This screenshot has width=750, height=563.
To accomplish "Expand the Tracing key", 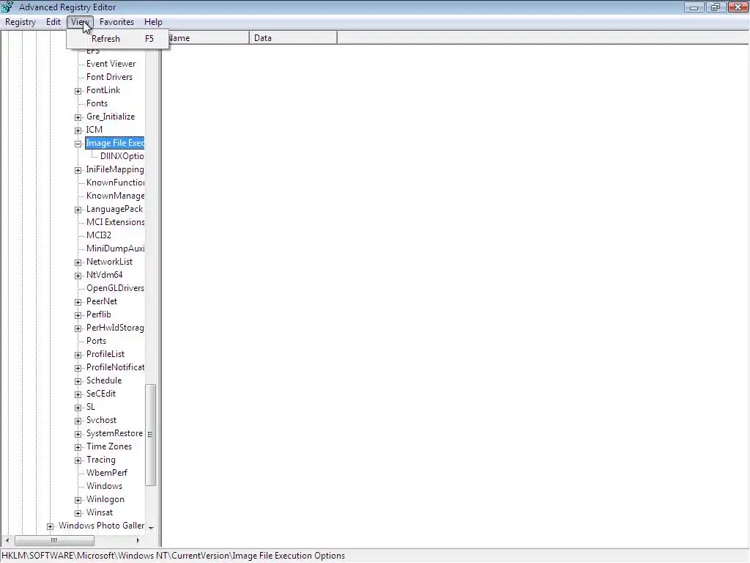I will tap(78, 460).
